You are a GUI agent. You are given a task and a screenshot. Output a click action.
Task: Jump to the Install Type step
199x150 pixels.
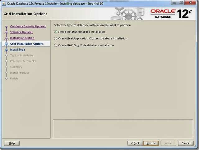pos(17,50)
